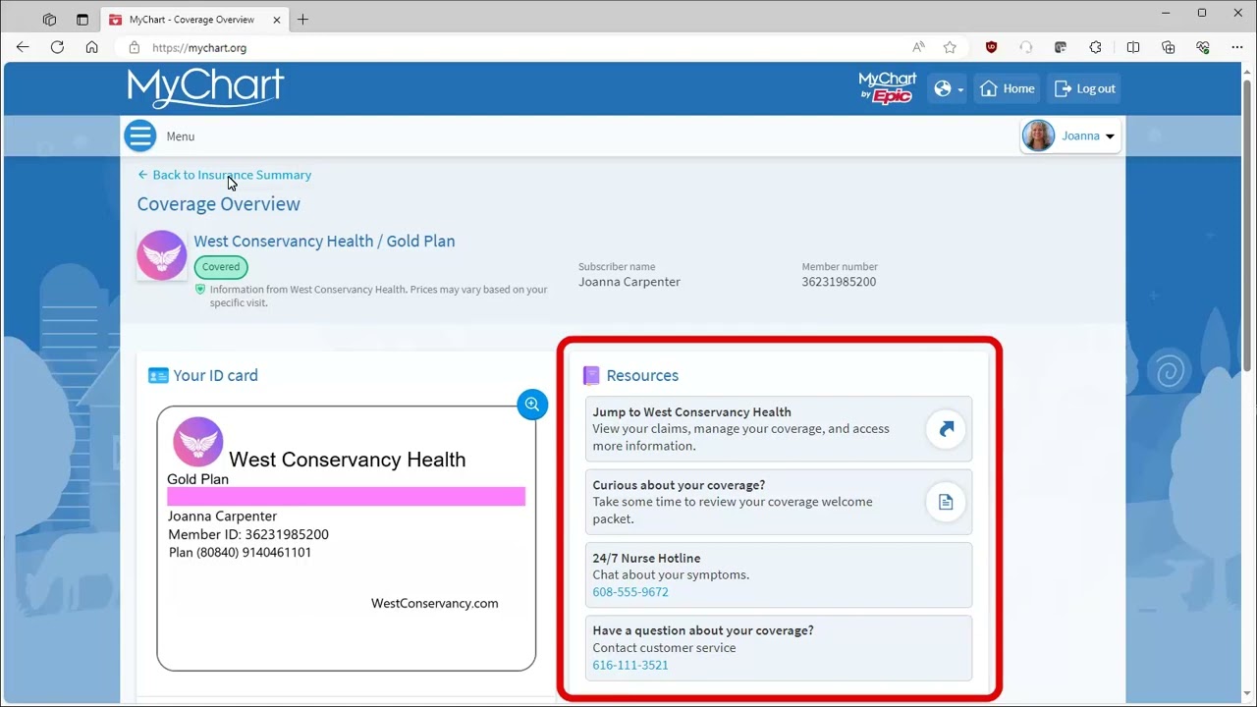Open the coverage welcome packet document
The width and height of the screenshot is (1257, 707).
[x=946, y=502]
